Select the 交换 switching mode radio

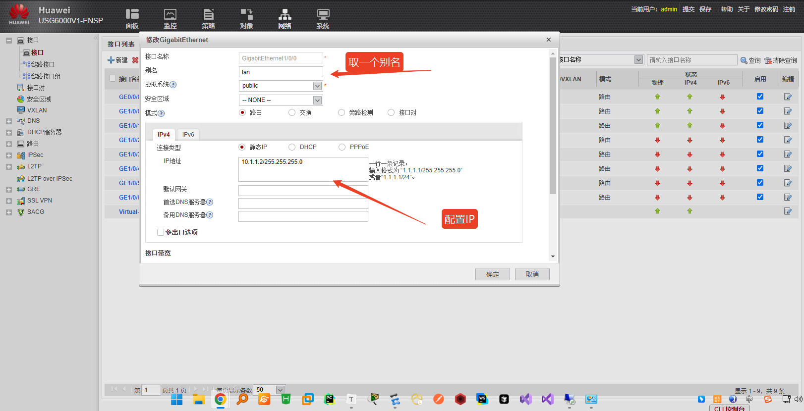292,112
